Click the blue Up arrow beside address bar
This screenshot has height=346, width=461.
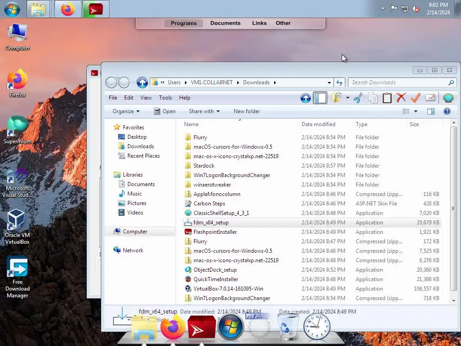coord(142,82)
